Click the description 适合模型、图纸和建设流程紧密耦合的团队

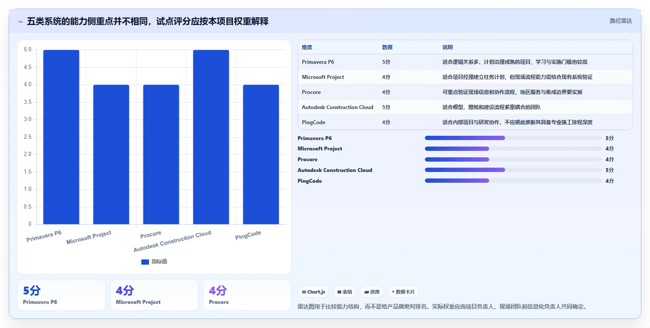491,107
